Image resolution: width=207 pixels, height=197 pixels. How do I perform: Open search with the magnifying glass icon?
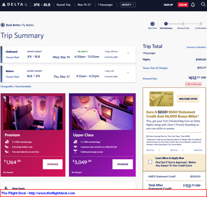click(x=203, y=5)
